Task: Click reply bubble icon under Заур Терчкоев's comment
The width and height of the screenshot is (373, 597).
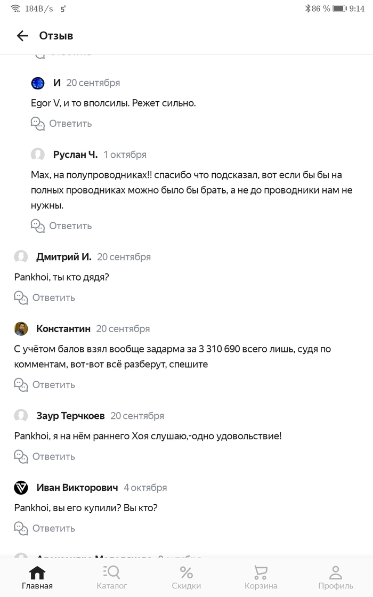Action: [21, 456]
